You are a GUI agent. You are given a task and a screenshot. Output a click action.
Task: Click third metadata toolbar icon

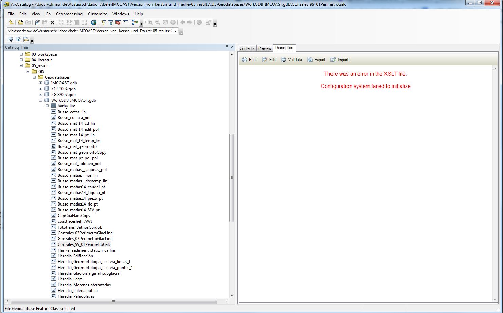[x=26, y=40]
